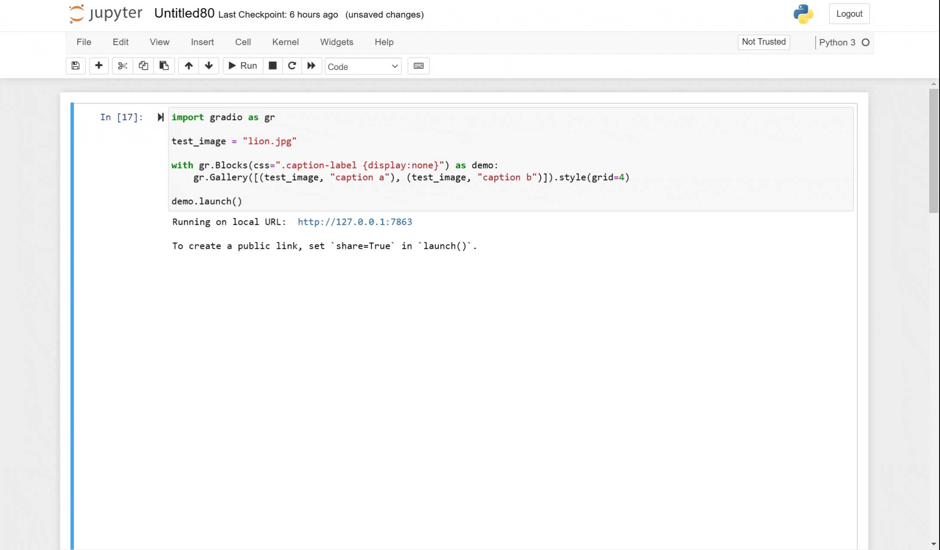Open the local URL http://127.0.0.1:7863
The width and height of the screenshot is (940, 550).
[355, 222]
